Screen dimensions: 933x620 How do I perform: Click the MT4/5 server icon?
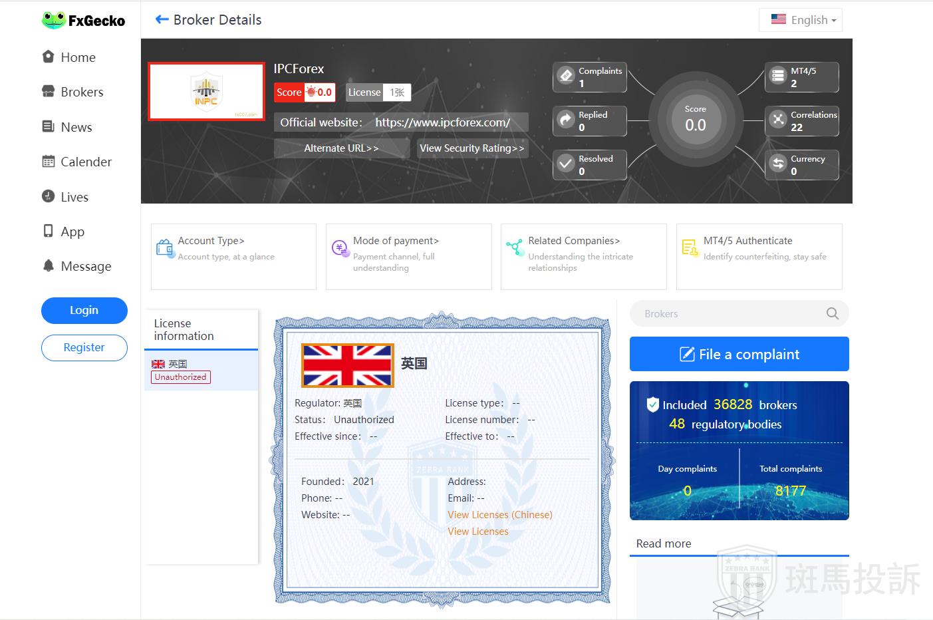click(x=778, y=77)
